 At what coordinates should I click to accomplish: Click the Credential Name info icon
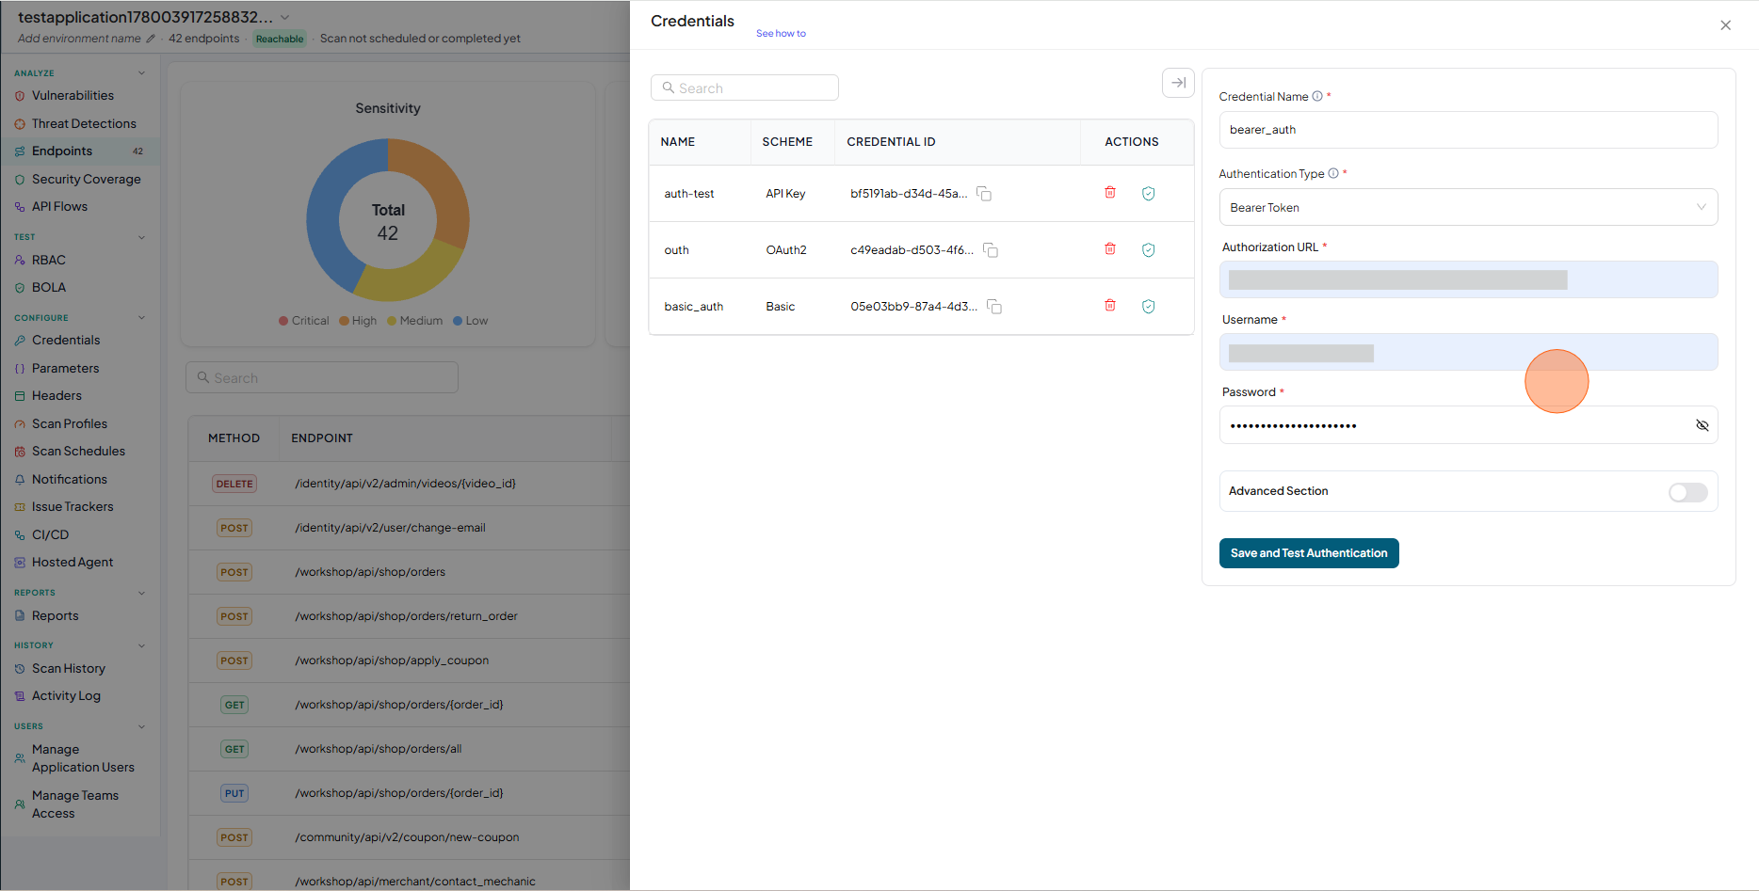[1317, 96]
